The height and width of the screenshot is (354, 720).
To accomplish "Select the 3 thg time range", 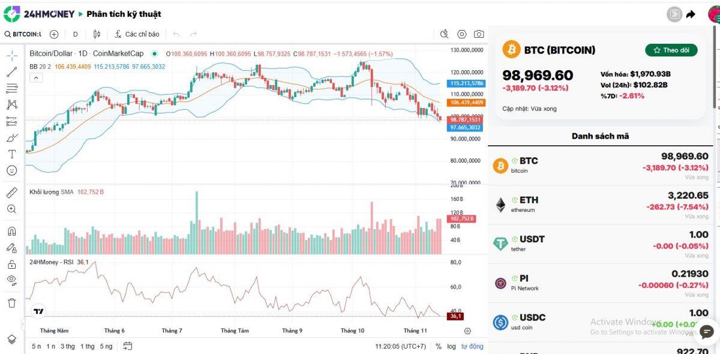I will (67, 346).
